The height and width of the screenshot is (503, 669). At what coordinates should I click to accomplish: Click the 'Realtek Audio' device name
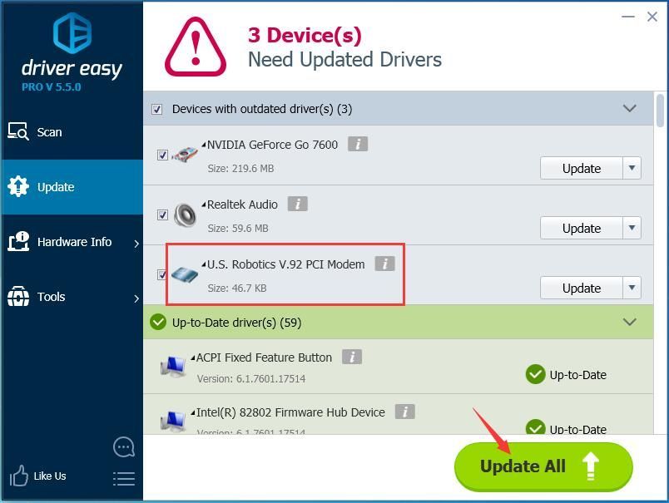pos(242,205)
